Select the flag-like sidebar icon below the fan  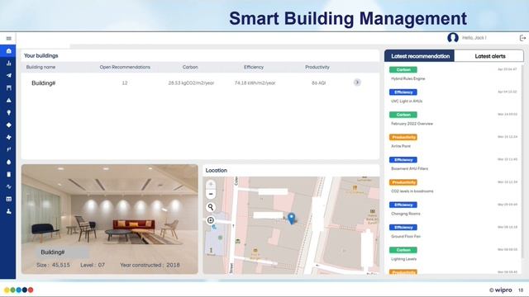[x=9, y=149]
